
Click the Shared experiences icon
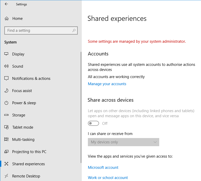(6, 164)
